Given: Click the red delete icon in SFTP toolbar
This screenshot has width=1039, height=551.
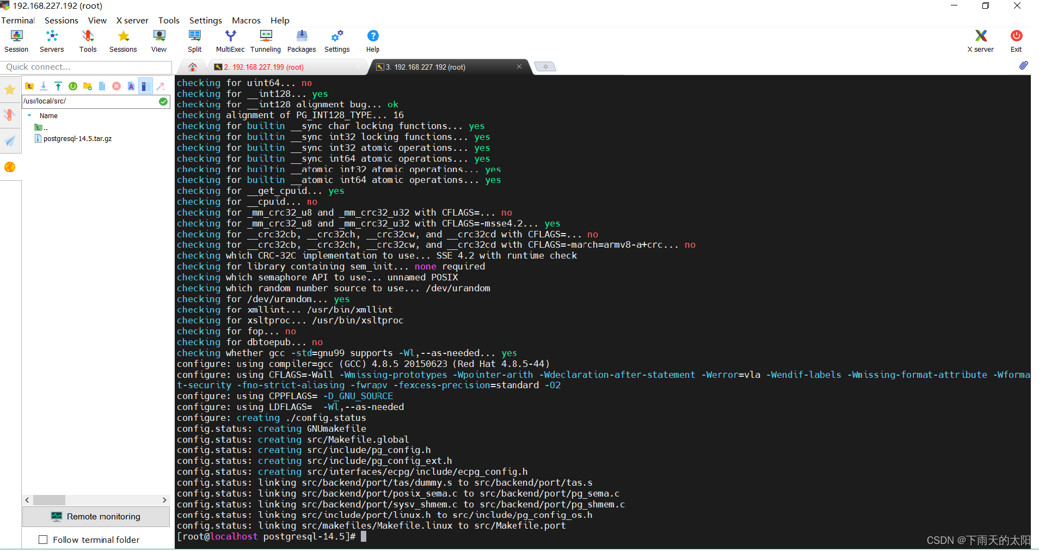Looking at the screenshot, I should coord(116,86).
